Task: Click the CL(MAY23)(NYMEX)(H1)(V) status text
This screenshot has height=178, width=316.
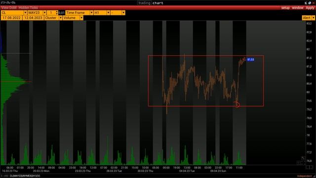Action: pos(25,176)
